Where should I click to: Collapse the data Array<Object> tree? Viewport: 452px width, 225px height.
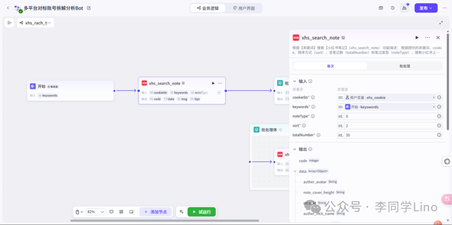295,171
